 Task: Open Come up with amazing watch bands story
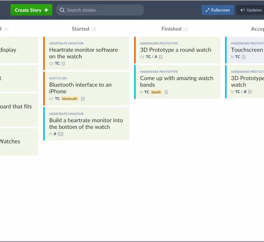click(x=177, y=82)
